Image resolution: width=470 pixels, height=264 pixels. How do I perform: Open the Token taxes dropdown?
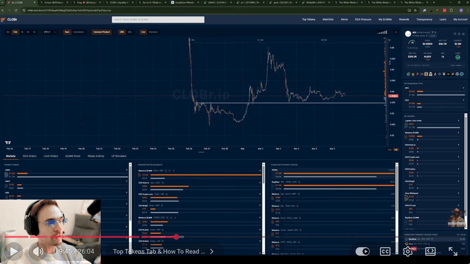pos(457,65)
